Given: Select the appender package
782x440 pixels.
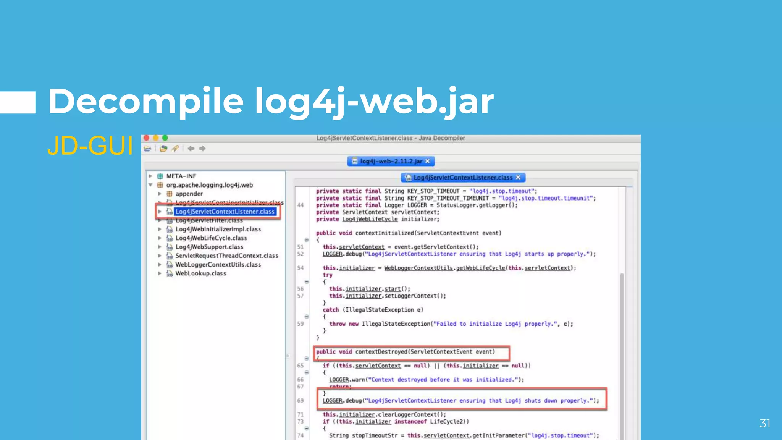Looking at the screenshot, I should [189, 194].
